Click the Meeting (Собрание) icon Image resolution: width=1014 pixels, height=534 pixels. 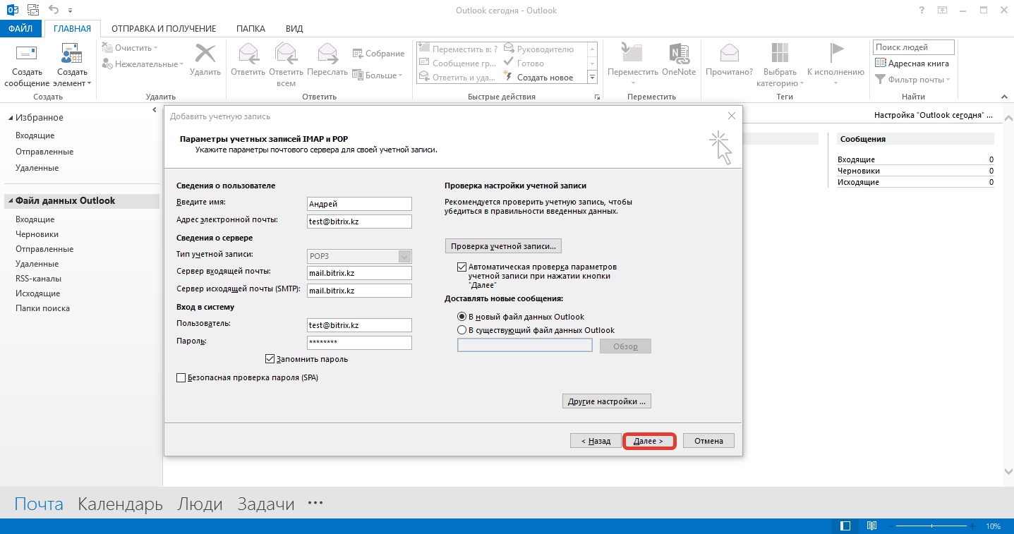point(358,54)
